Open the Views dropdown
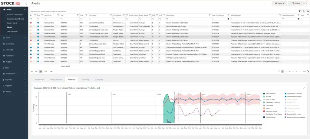The width and height of the screenshot is (310, 139). 279,3
